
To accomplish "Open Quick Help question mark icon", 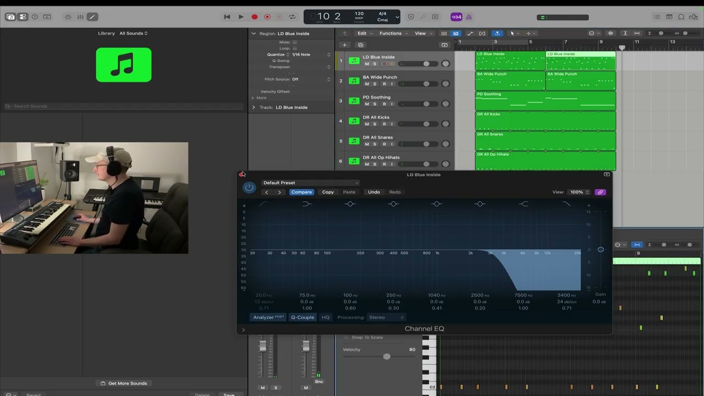I will coord(35,17).
